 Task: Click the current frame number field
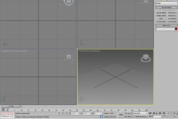coord(157,116)
